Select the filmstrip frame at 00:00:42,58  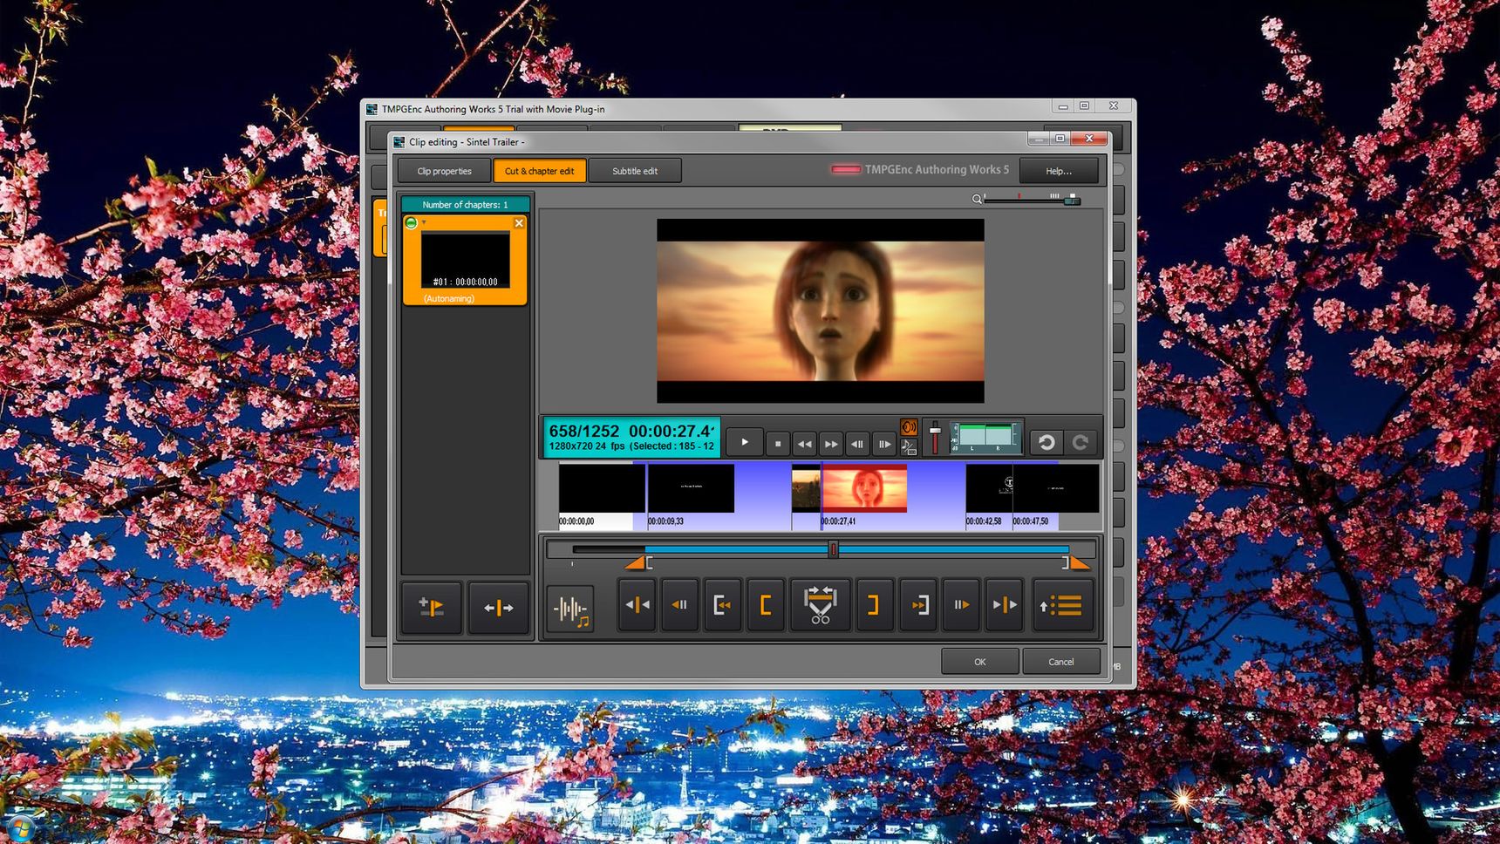pyautogui.click(x=989, y=488)
